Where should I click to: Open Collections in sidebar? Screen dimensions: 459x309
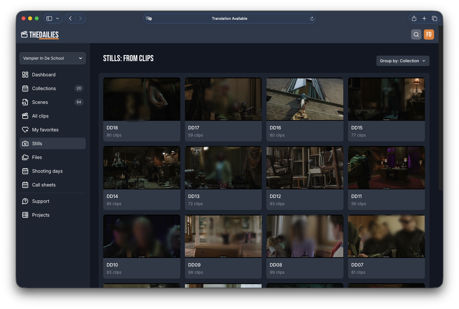(x=52, y=88)
